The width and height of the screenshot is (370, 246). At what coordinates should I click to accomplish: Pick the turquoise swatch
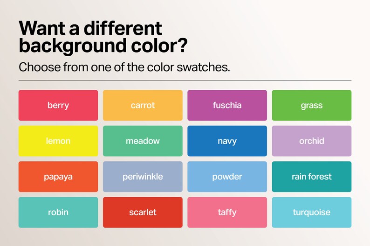coord(311,213)
